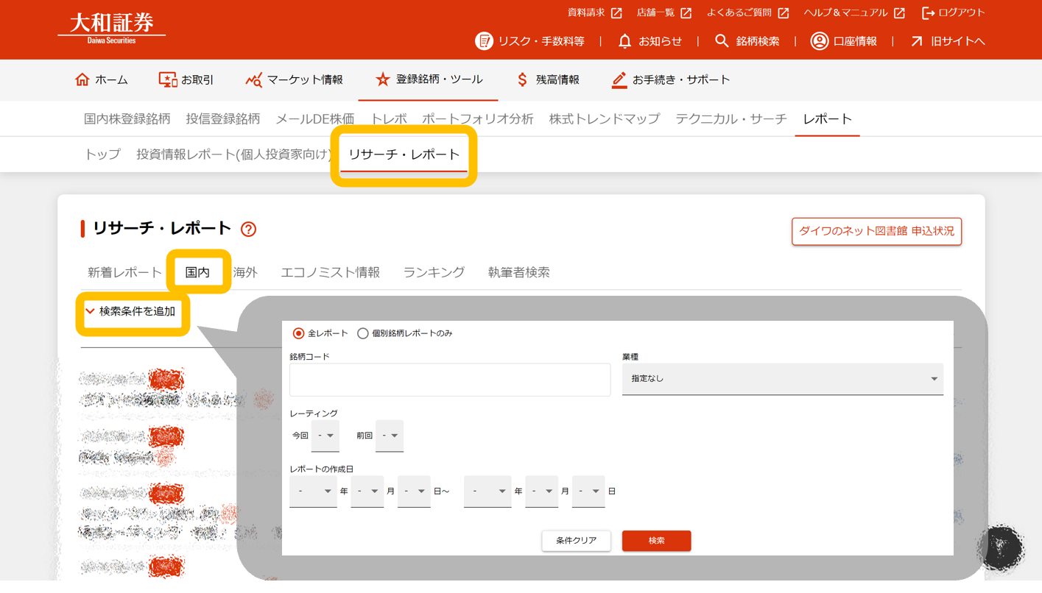1042x593 pixels.
Task: Switch to the 国内 tab
Action: pos(197,272)
